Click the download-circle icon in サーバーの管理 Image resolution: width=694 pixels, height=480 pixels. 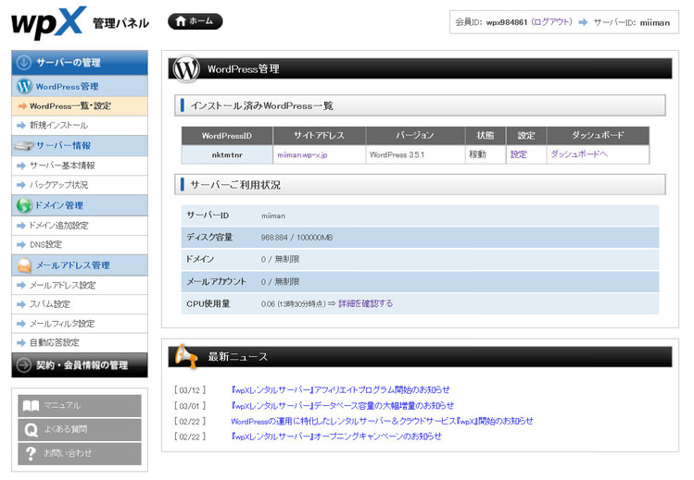click(23, 62)
